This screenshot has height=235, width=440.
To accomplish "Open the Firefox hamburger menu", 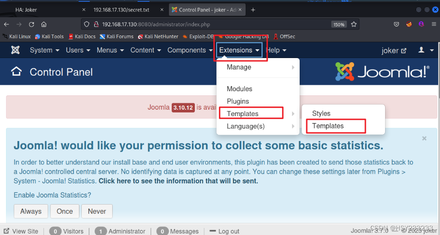I will point(434,24).
